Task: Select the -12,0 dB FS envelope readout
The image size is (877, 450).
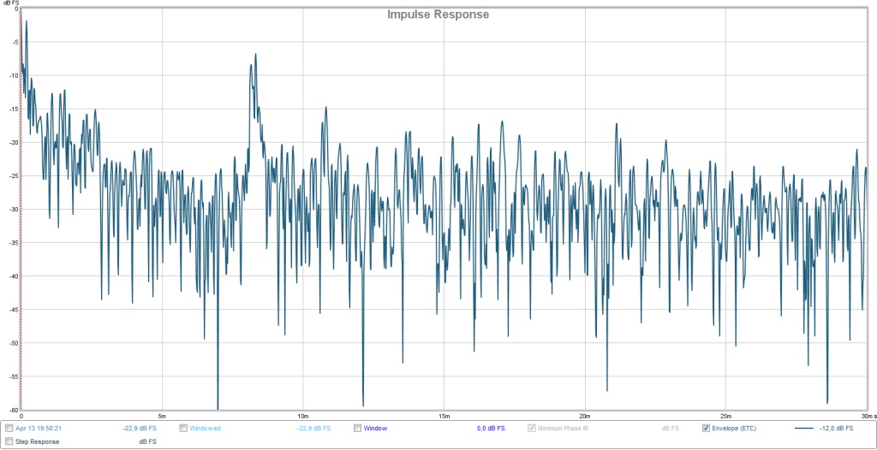Action: click(836, 428)
